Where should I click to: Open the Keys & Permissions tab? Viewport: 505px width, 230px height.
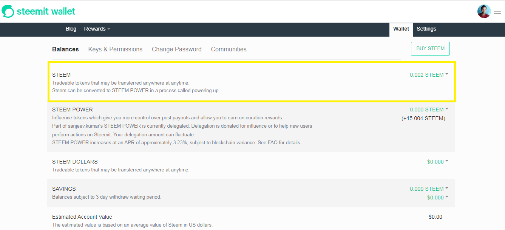pyautogui.click(x=115, y=49)
